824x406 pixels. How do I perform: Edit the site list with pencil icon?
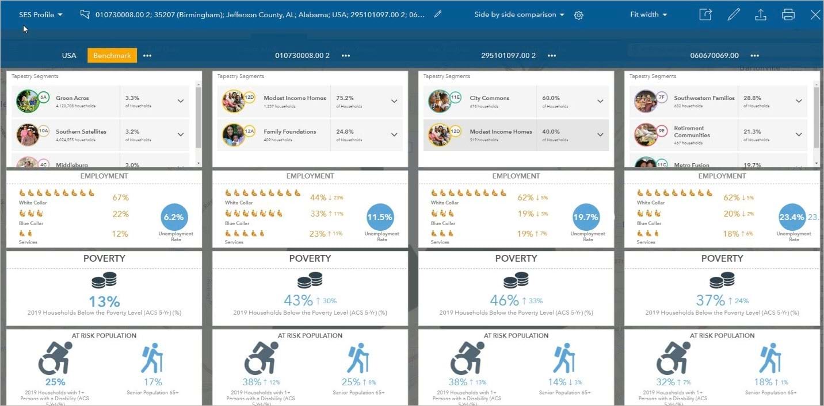(438, 14)
